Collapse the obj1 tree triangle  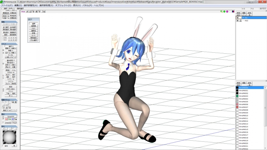[x=243, y=20]
